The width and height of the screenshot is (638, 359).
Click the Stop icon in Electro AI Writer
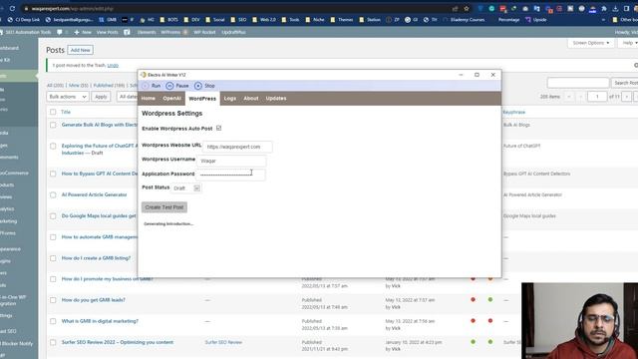[198, 86]
